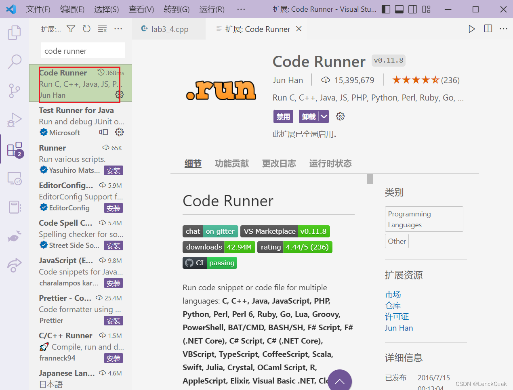
Task: Click the Other category tag
Action: [x=397, y=241]
